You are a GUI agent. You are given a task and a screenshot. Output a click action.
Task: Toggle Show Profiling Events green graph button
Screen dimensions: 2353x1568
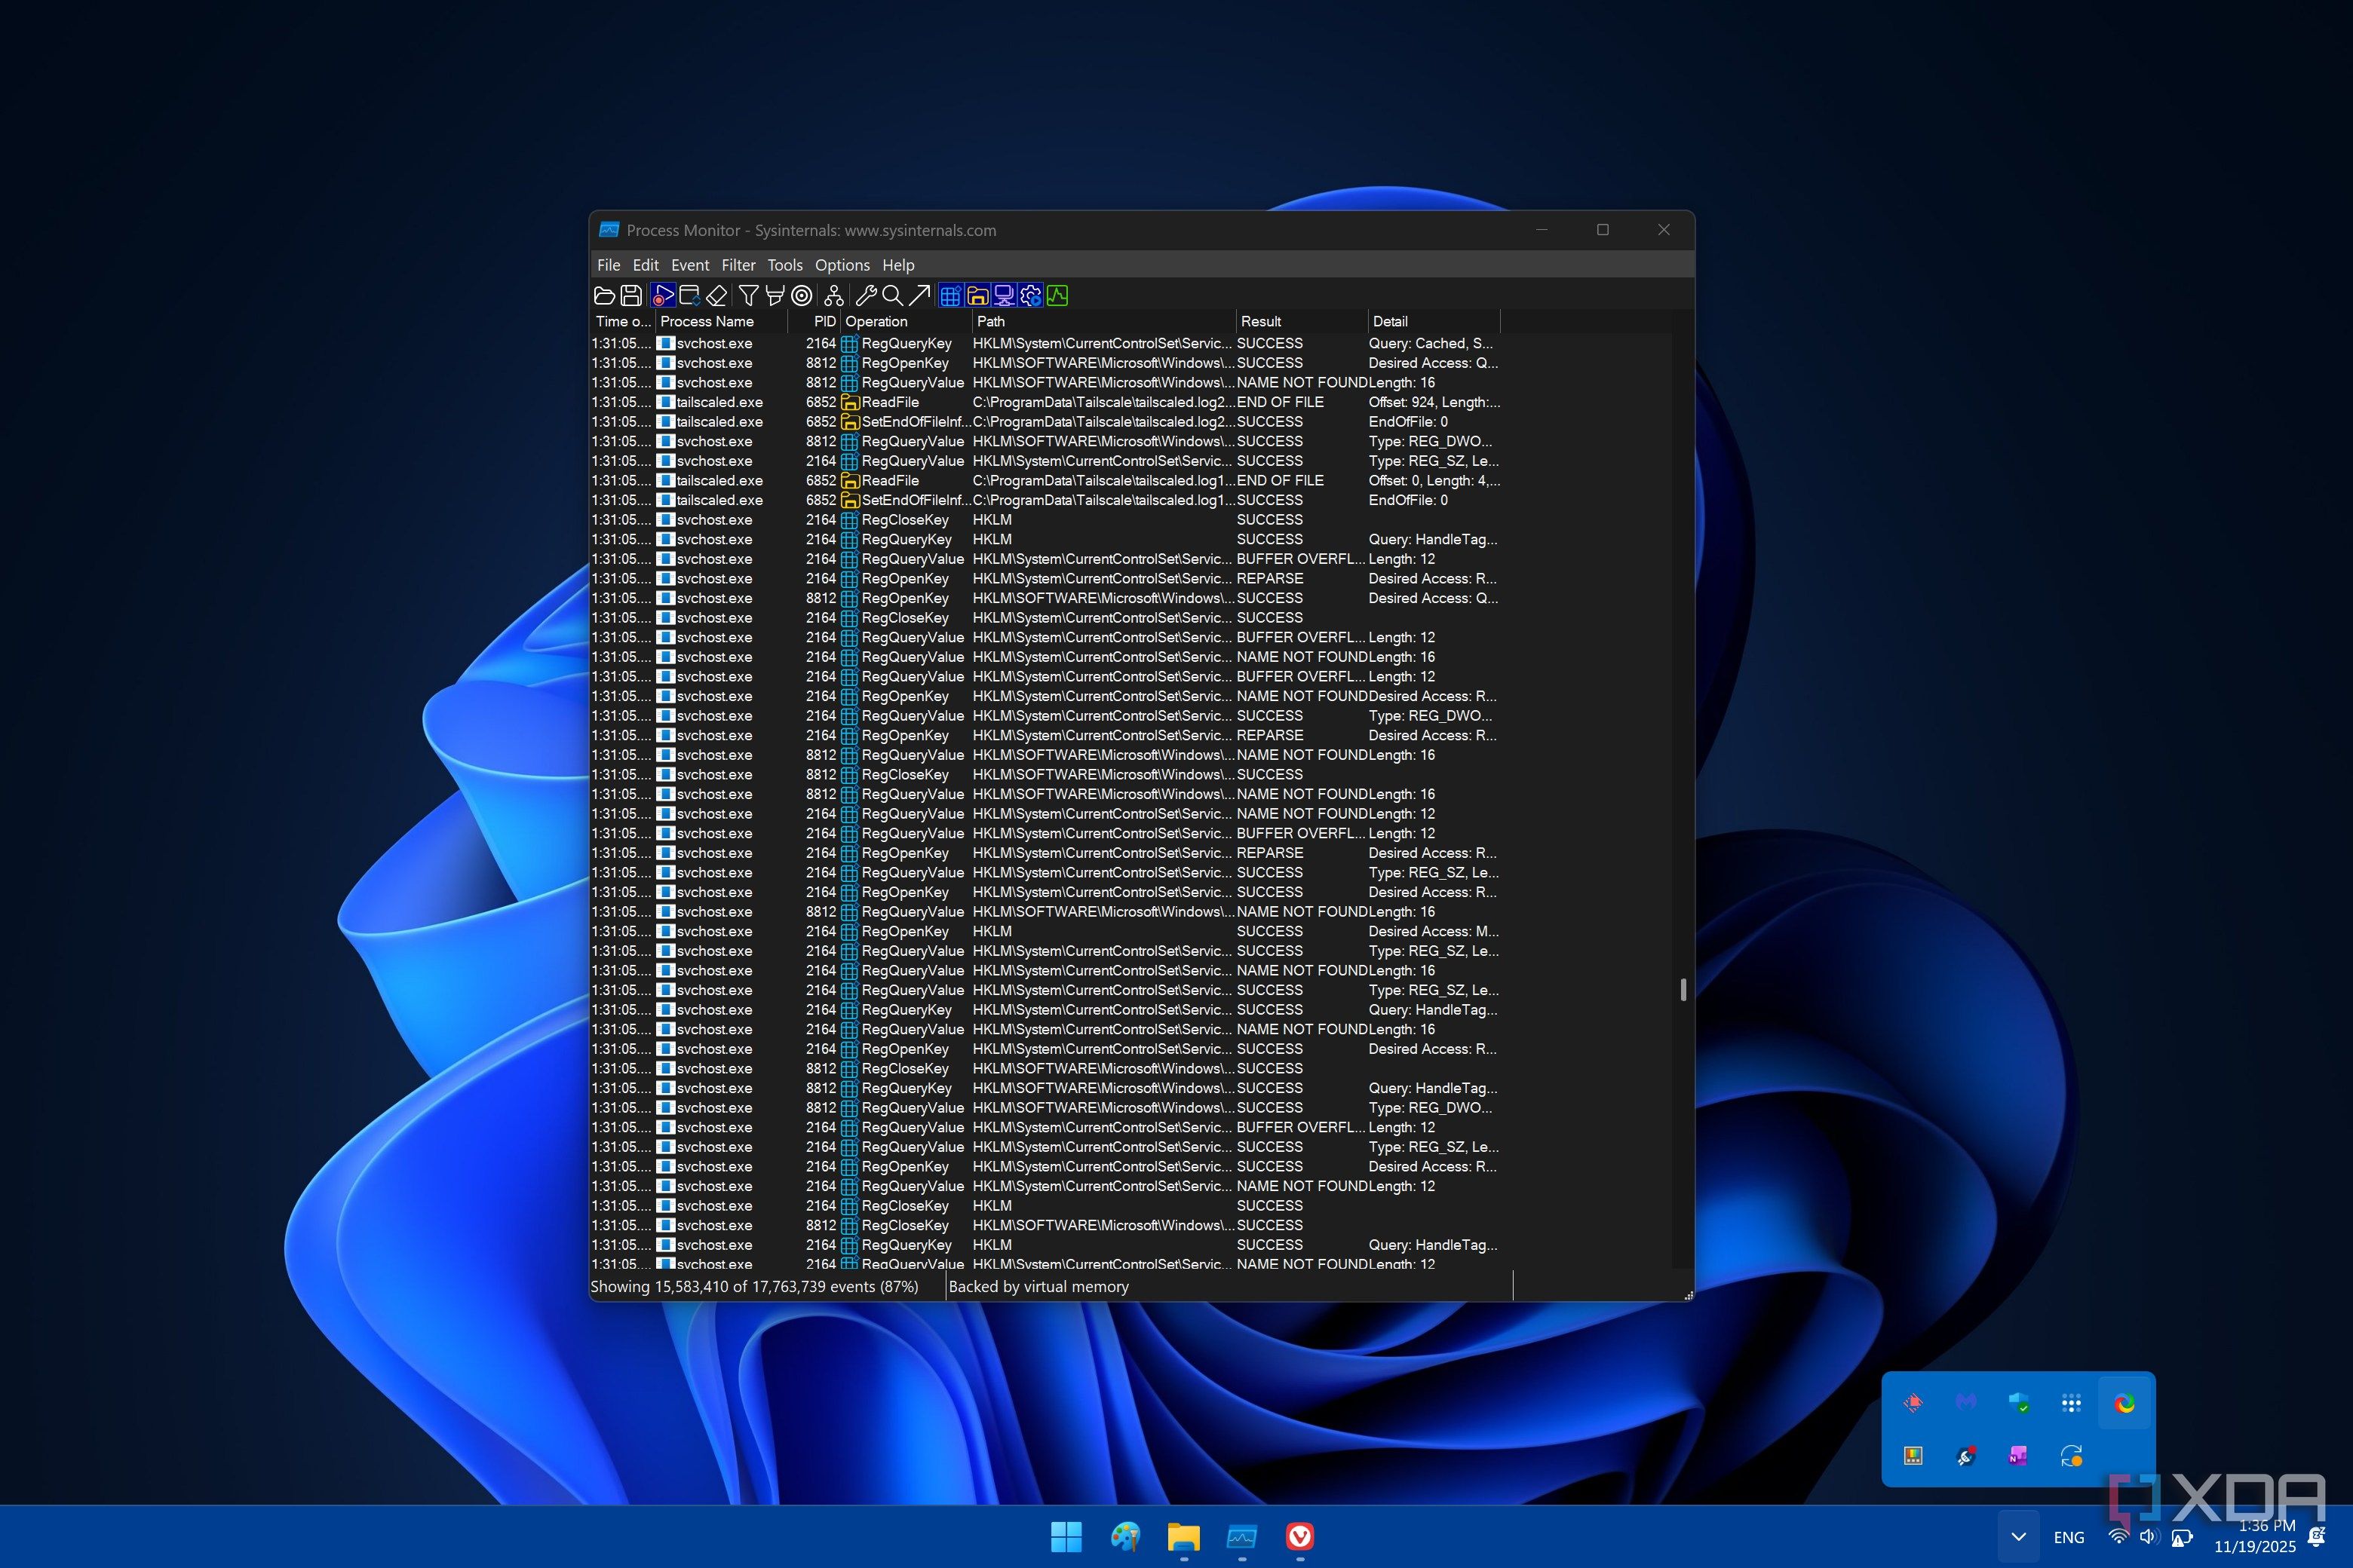[1057, 295]
